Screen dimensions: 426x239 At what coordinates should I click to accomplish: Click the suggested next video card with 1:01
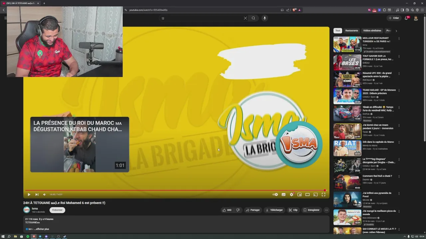click(80, 144)
